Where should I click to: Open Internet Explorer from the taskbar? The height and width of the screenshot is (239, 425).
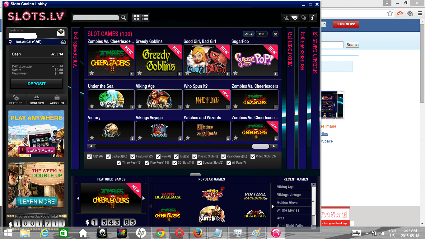44,233
